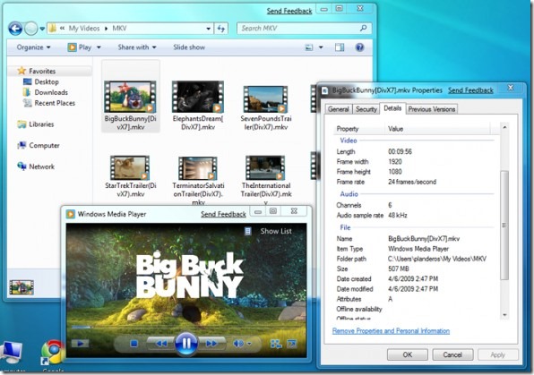Open the Share with menu
This screenshot has width=534, height=375.
[137, 47]
